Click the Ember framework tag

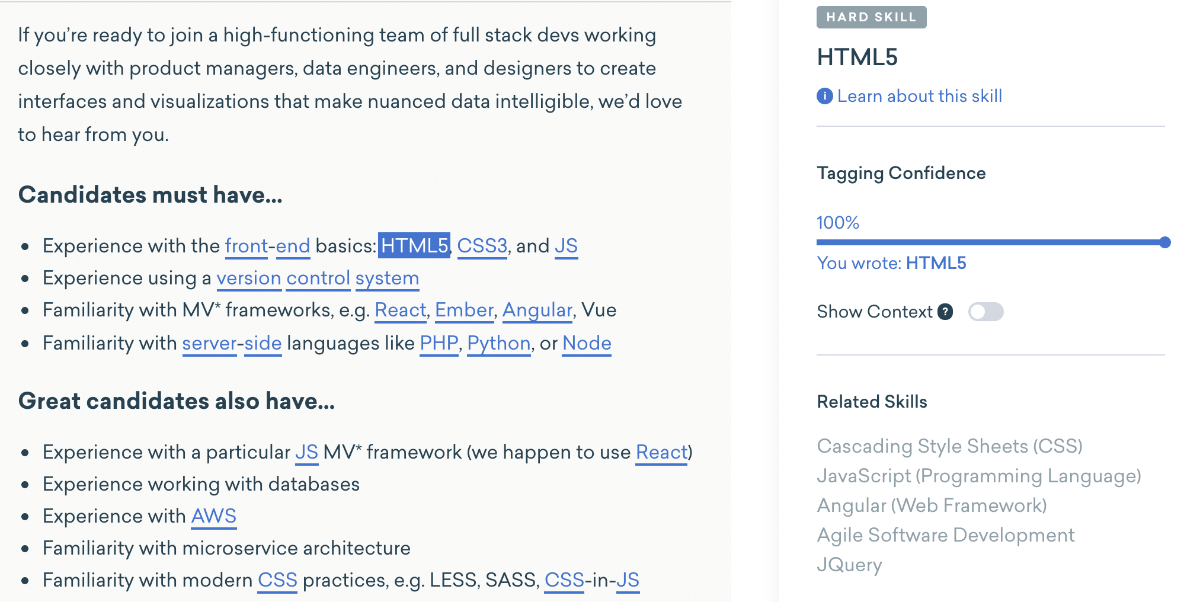tap(464, 310)
